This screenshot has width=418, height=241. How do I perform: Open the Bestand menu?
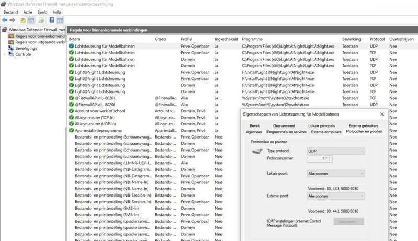point(10,12)
